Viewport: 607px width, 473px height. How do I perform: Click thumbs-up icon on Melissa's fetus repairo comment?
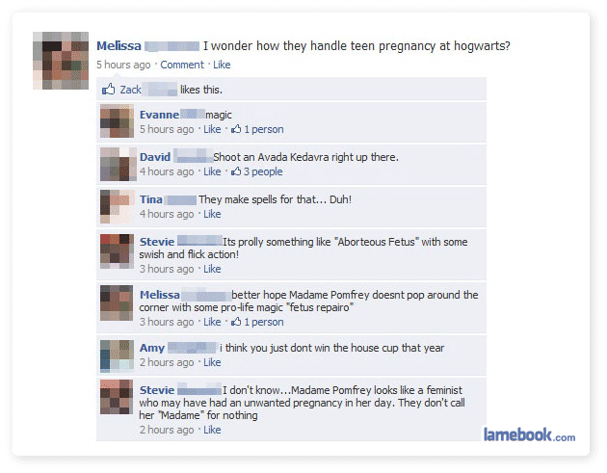click(x=236, y=321)
